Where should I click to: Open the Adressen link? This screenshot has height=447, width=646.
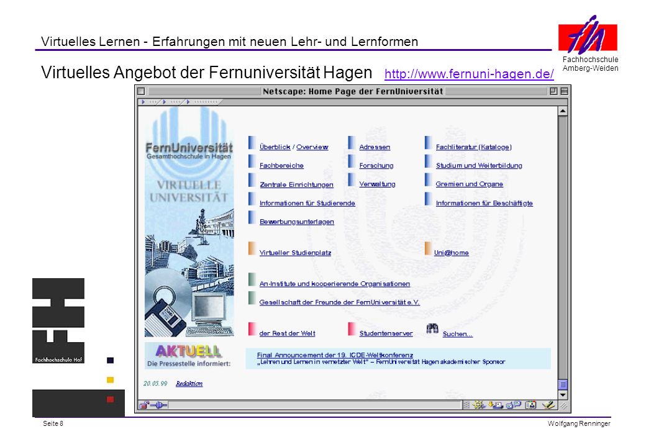375,147
